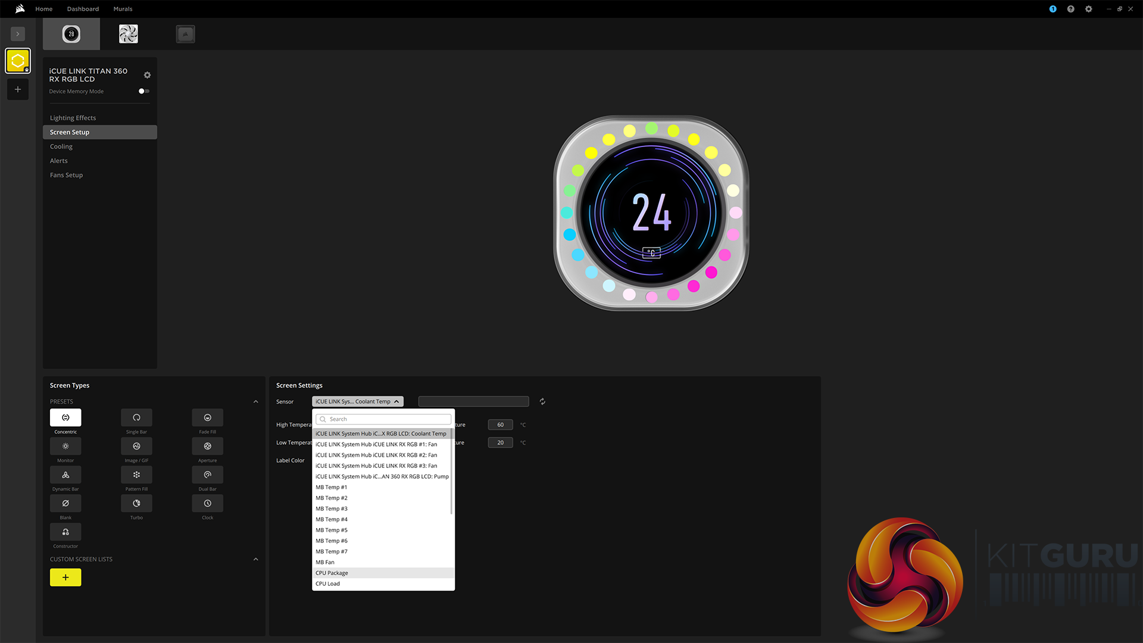Close the Sensor dropdown selector
This screenshot has height=643, width=1143.
coord(357,402)
